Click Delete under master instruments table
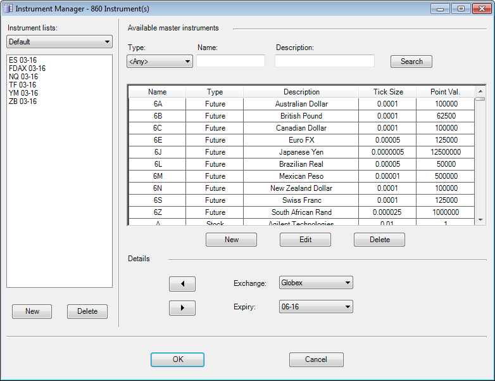This screenshot has height=381, width=495. pos(379,240)
